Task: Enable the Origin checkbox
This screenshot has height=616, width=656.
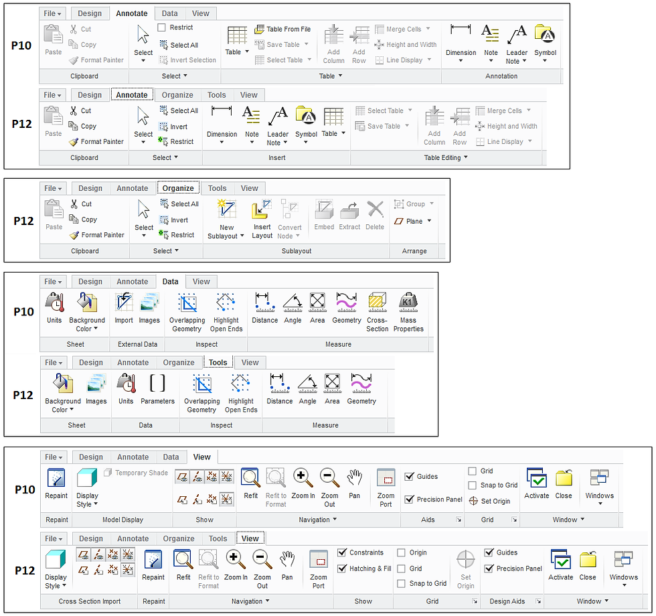Action: coord(401,552)
